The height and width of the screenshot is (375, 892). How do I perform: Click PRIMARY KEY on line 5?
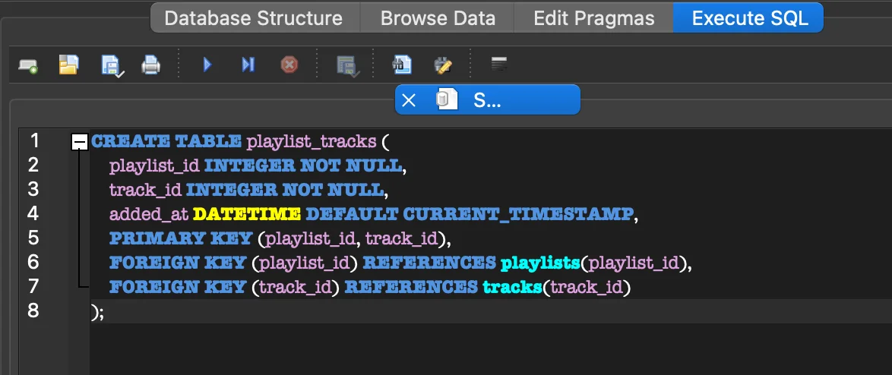[x=180, y=238]
